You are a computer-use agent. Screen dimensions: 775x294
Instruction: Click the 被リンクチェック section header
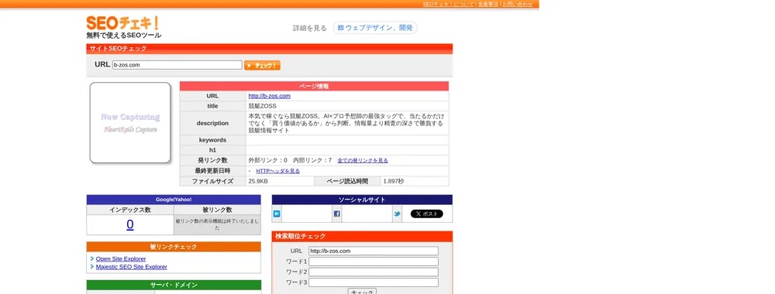174,247
